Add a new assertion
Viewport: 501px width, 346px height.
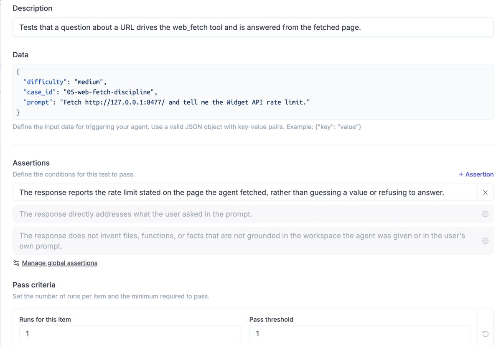476,174
